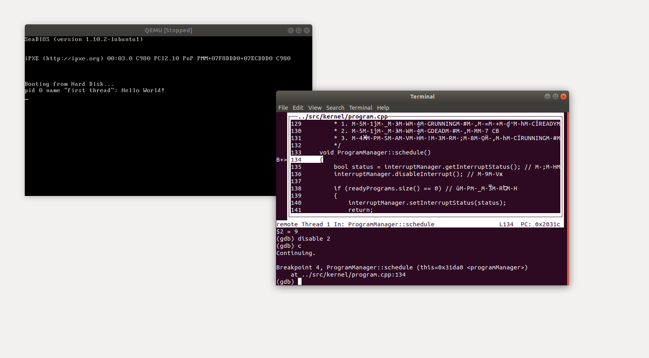This screenshot has height=358, width=649.
Task: Close the QEMU emulator window
Action: pos(307,30)
